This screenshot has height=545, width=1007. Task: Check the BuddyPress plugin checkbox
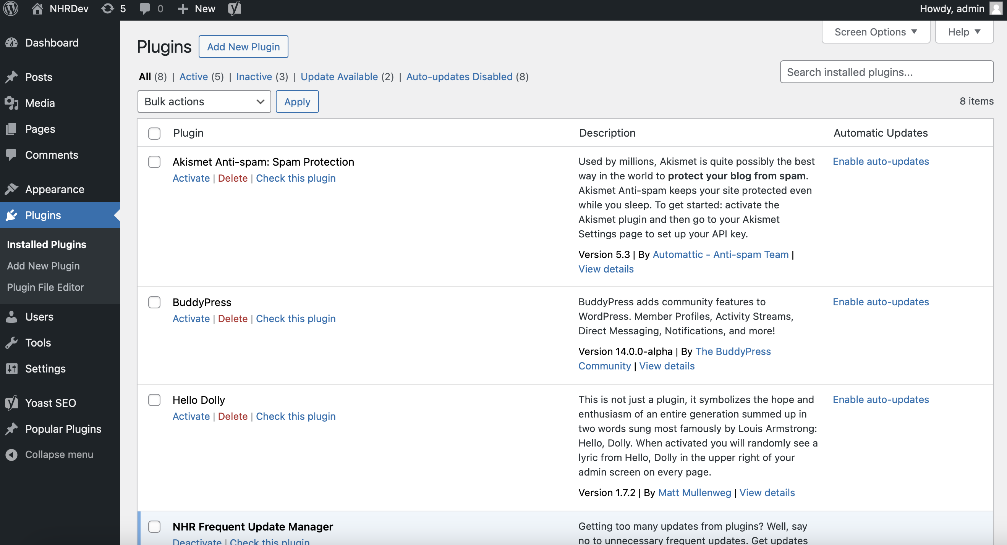tap(154, 302)
